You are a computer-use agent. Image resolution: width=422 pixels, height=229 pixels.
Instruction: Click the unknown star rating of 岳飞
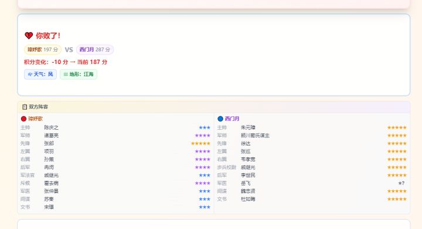point(401,183)
